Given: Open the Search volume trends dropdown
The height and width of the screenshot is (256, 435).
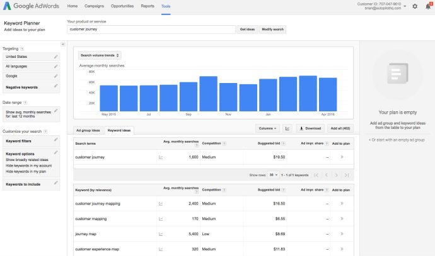Looking at the screenshot, I should (x=100, y=55).
